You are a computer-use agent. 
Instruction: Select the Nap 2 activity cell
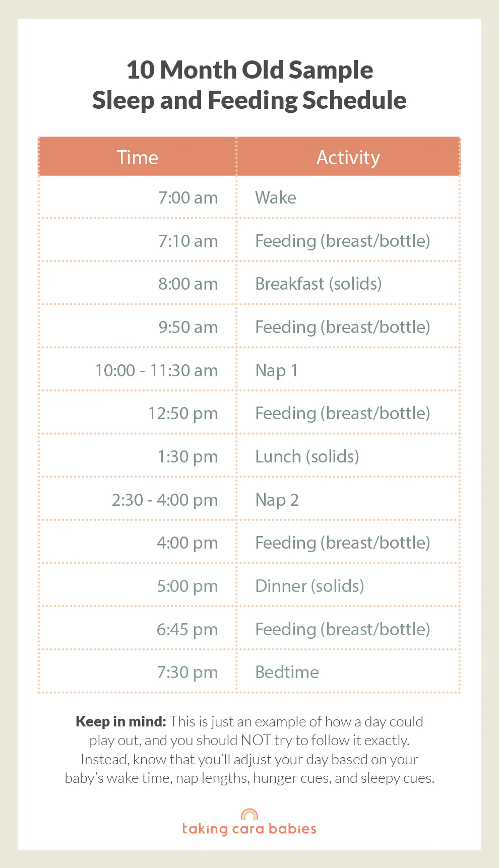277,500
